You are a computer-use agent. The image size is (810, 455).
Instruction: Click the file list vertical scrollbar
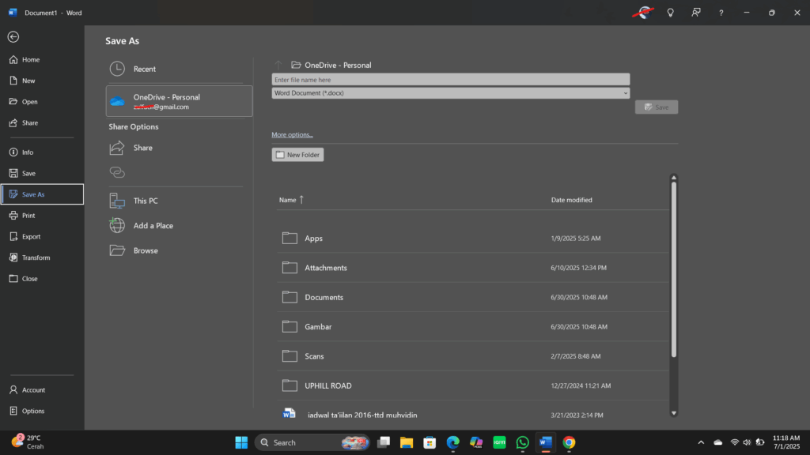click(x=674, y=269)
